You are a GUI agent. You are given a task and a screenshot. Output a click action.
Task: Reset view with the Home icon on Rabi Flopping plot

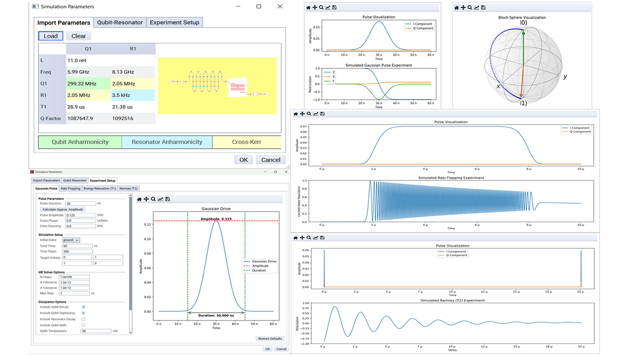[296, 114]
